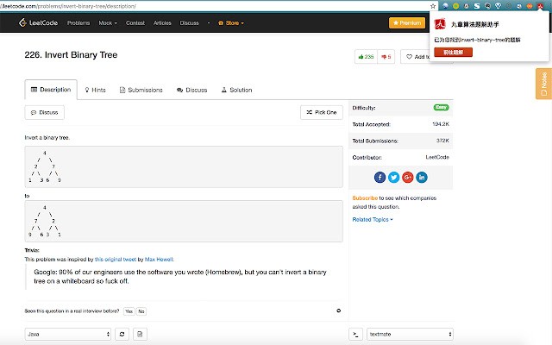
Task: Downvote the problem with thumbs down
Action: 384,57
